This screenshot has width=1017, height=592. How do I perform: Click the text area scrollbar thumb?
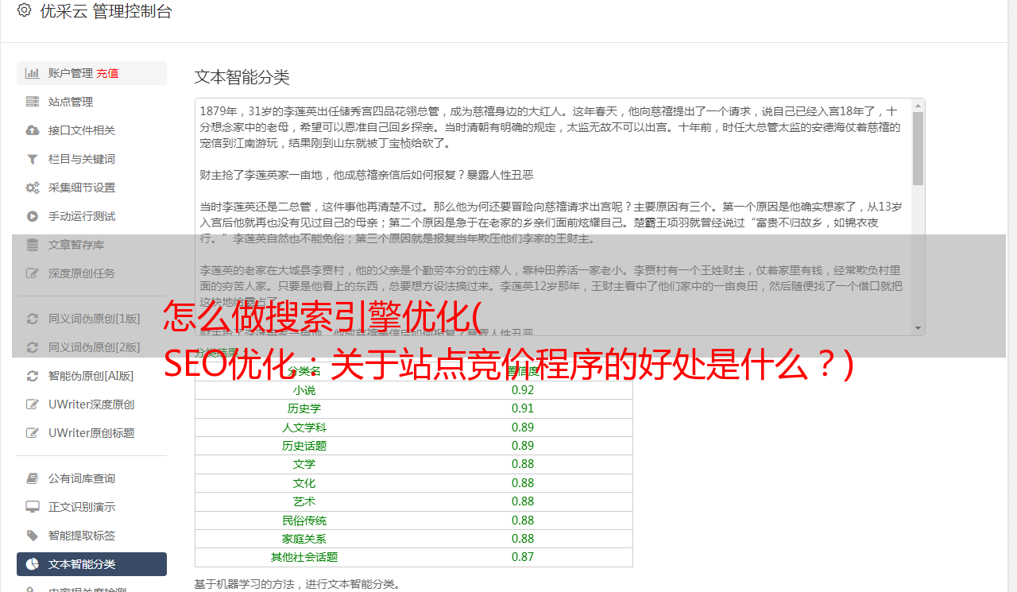point(918,149)
